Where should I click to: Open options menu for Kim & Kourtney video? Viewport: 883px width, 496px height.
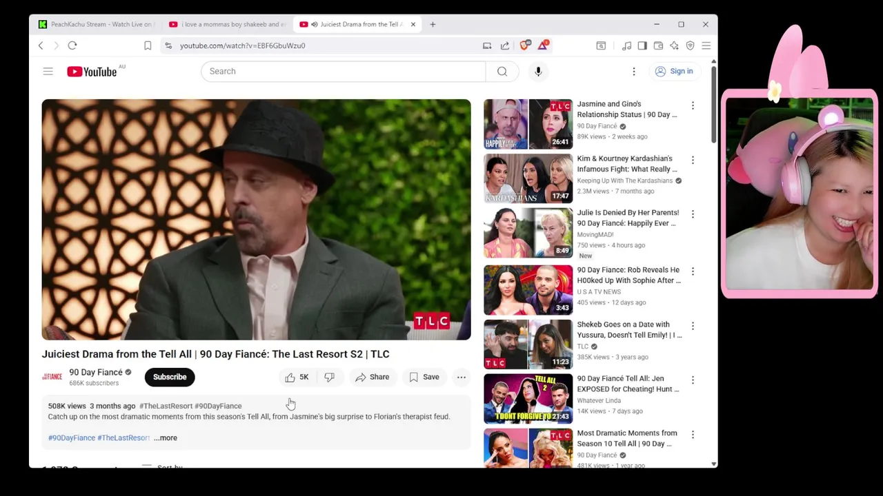click(x=693, y=160)
